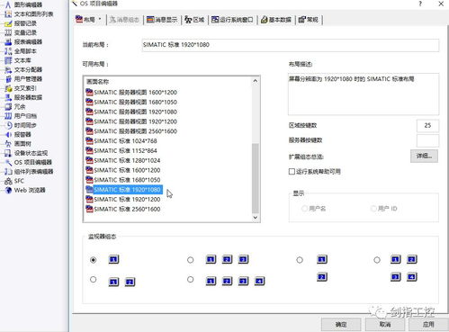Switch to the 基本数据 tab
Screen dimensions: 449x332
point(276,20)
